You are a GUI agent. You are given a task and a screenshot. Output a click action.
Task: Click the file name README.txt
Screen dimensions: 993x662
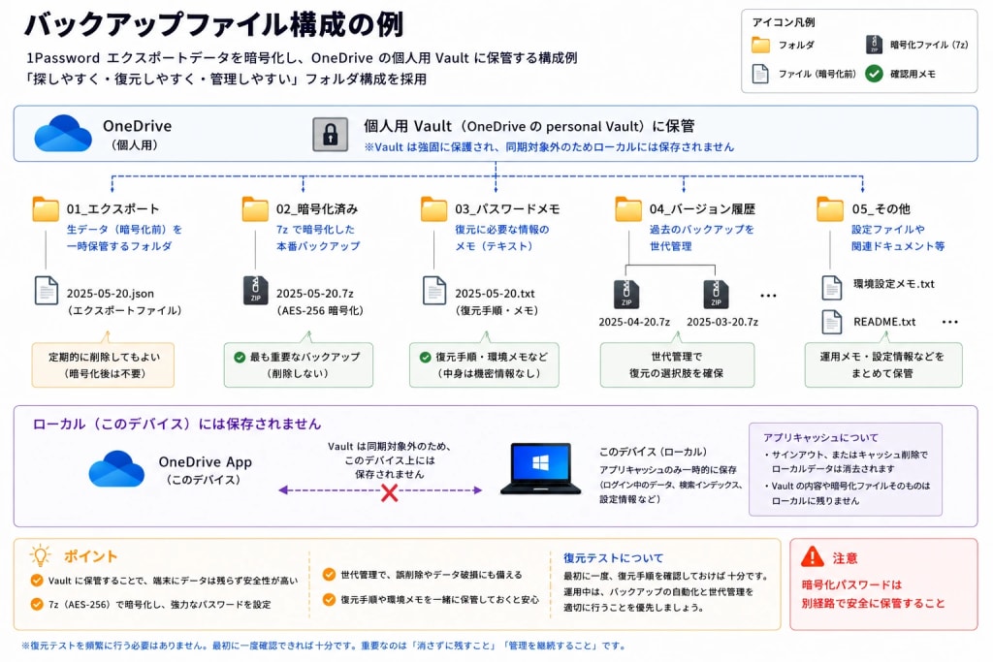[884, 322]
